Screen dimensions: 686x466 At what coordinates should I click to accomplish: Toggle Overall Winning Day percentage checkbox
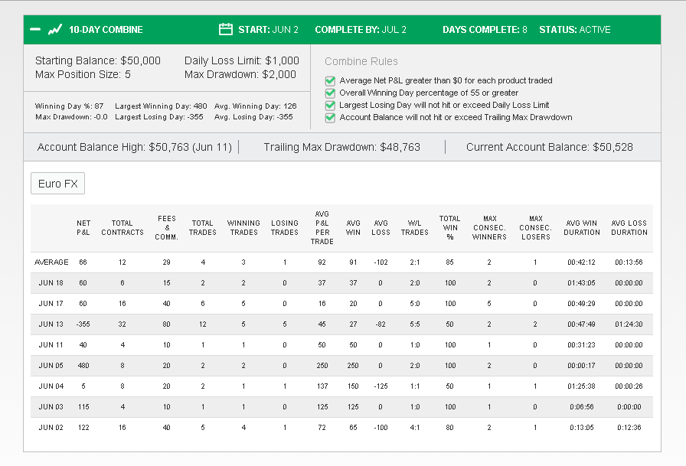pyautogui.click(x=330, y=93)
